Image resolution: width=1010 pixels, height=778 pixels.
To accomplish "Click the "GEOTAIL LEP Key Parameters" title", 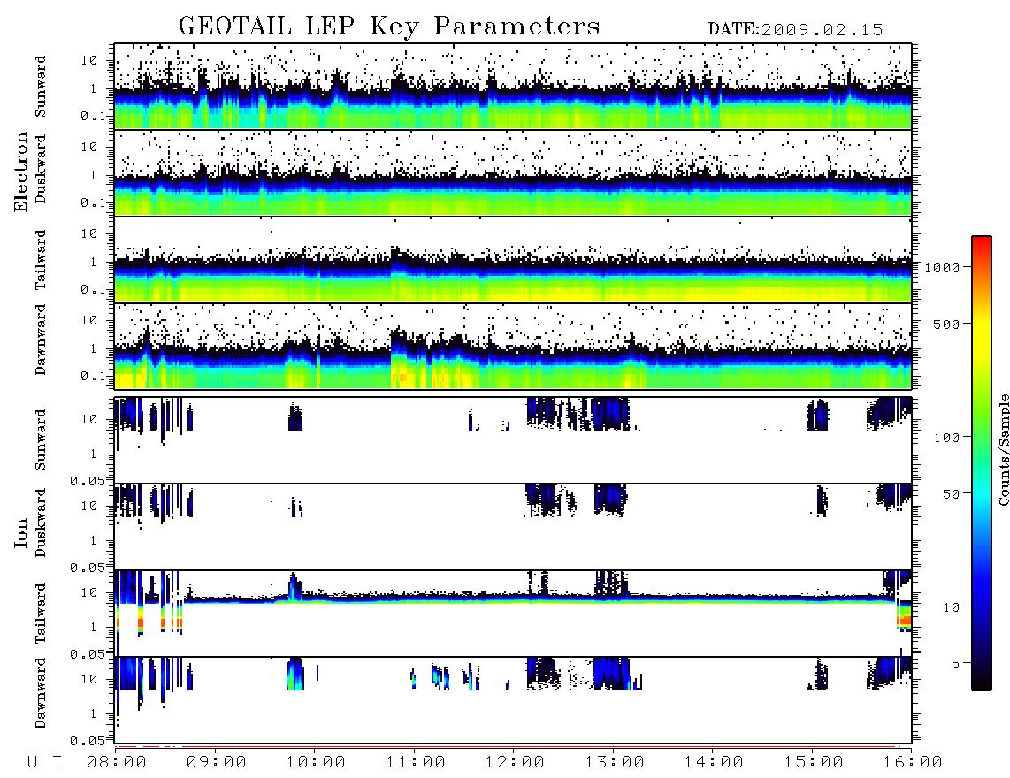I will (x=389, y=27).
